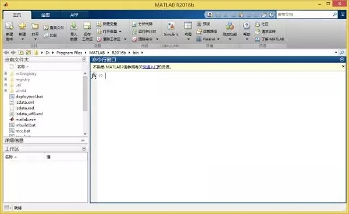
Task: Collapse the 详细信息 details panel
Action: point(83,140)
